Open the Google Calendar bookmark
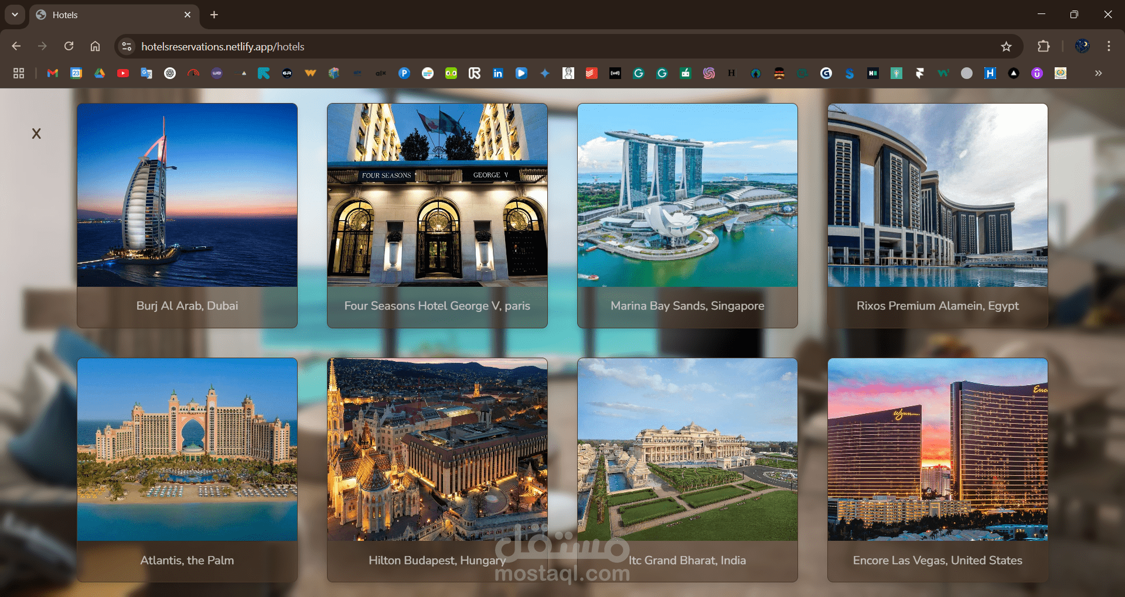Screen dimensions: 1125x597 76,73
